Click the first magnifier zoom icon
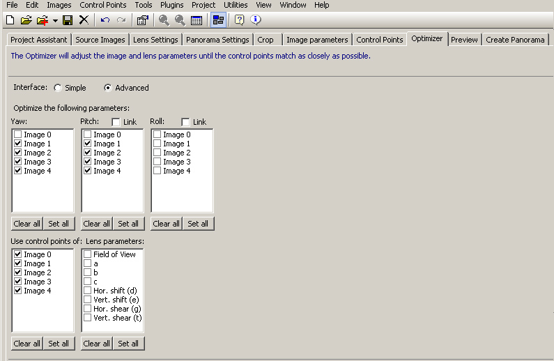The image size is (554, 361). pyautogui.click(x=164, y=20)
